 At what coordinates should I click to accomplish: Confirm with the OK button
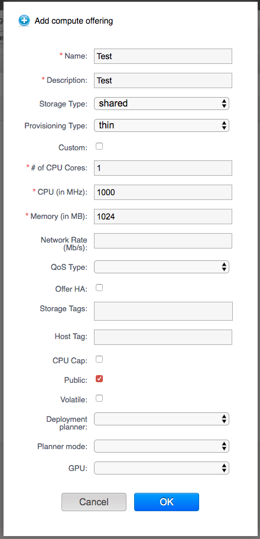coord(167,502)
